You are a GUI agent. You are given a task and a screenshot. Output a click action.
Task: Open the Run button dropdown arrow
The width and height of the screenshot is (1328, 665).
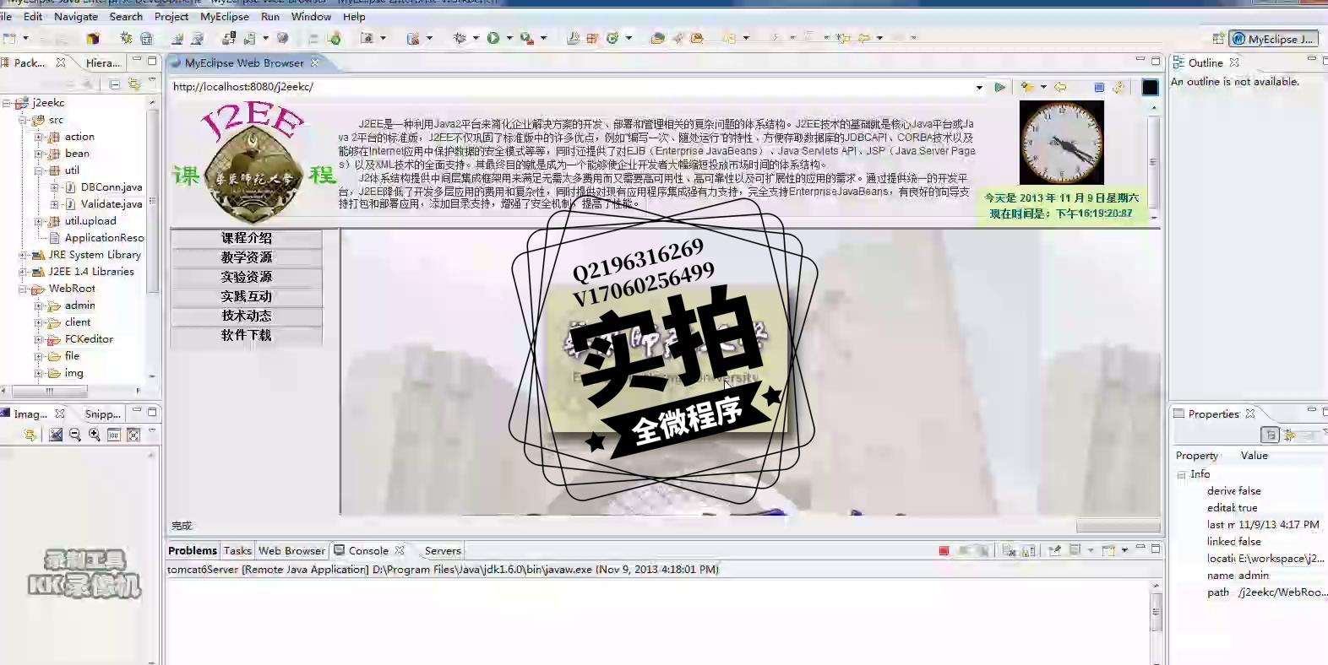pos(509,38)
